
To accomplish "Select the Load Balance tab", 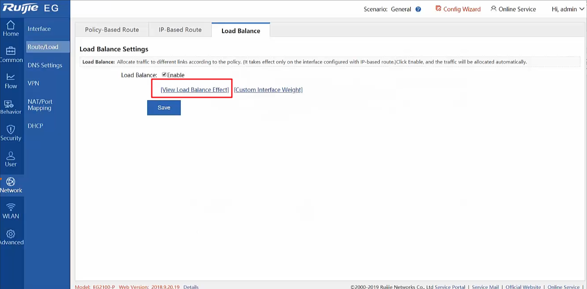I will point(241,30).
